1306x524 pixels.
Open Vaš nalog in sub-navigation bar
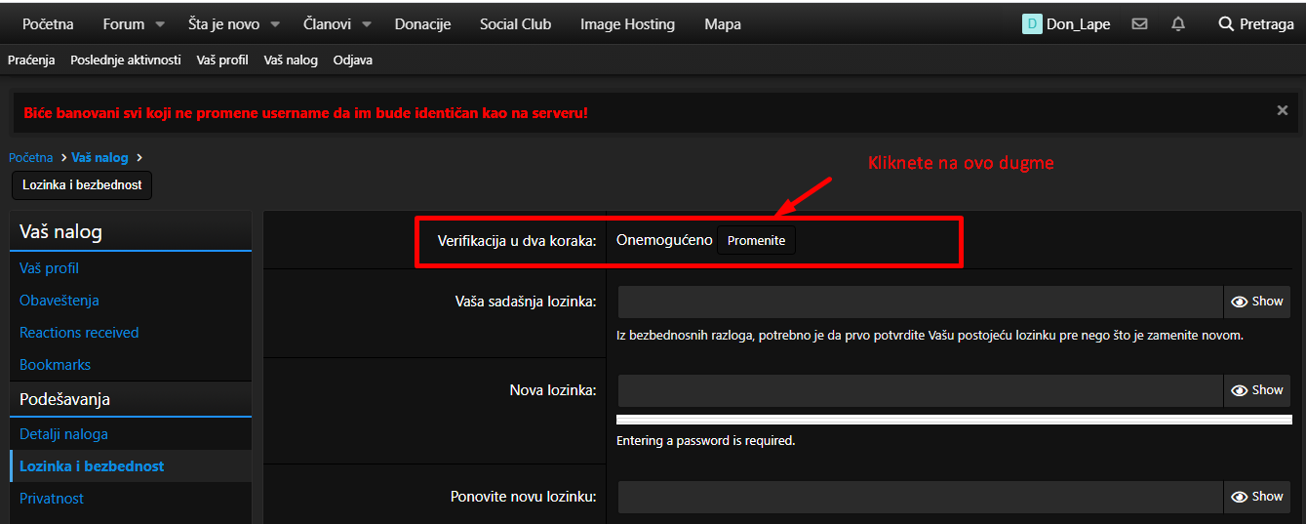point(291,60)
